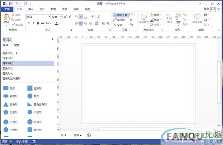Select the Text (文本) tool
The height and width of the screenshot is (145, 223).
[x=118, y=25]
